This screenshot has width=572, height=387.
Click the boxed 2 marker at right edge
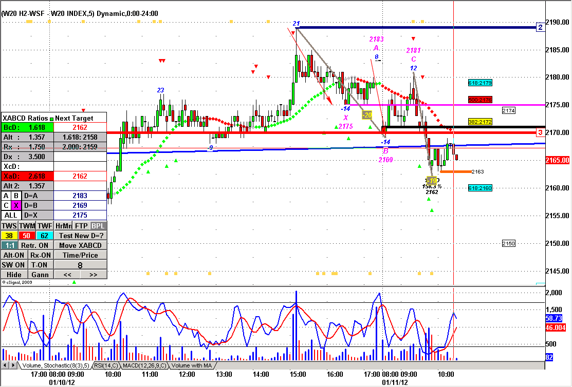tap(540, 27)
